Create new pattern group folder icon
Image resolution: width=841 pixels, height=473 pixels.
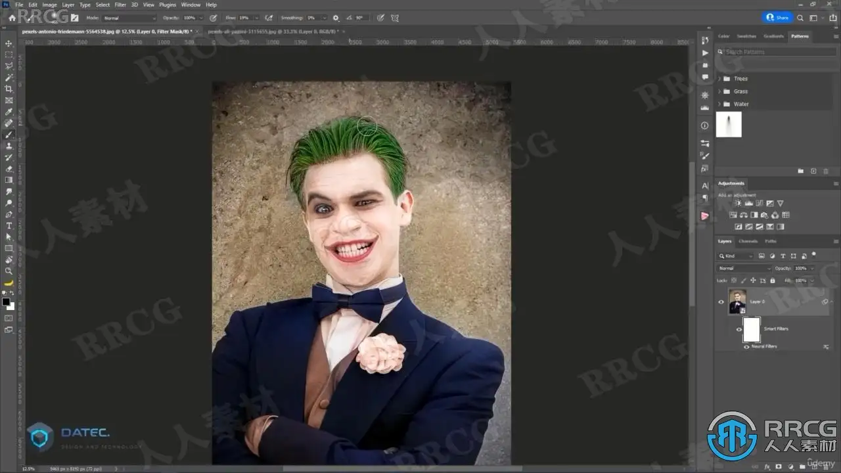[x=800, y=171]
